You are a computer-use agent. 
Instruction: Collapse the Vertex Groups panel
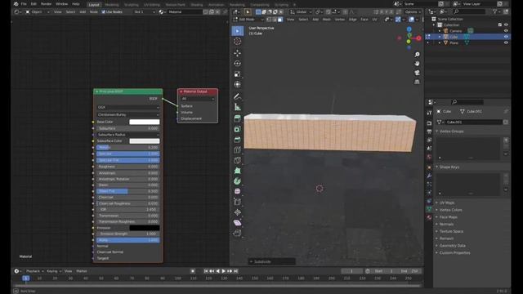click(450, 131)
